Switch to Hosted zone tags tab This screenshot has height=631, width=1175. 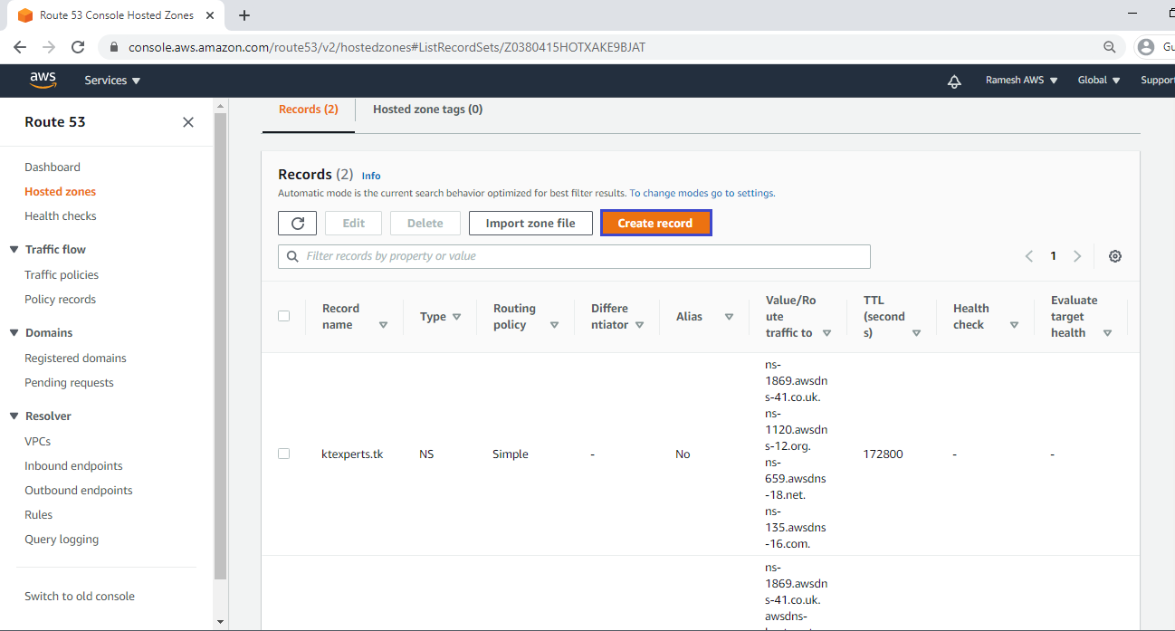(427, 110)
